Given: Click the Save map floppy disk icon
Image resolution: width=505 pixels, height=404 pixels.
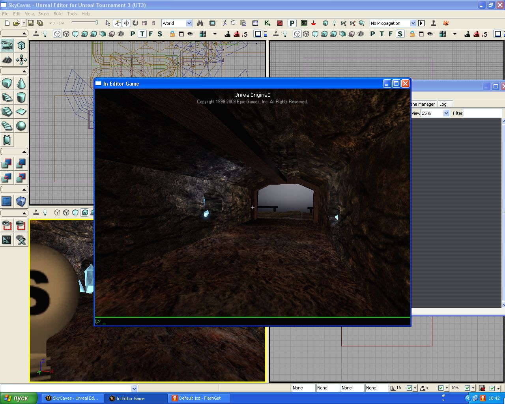Looking at the screenshot, I should [x=30, y=23].
